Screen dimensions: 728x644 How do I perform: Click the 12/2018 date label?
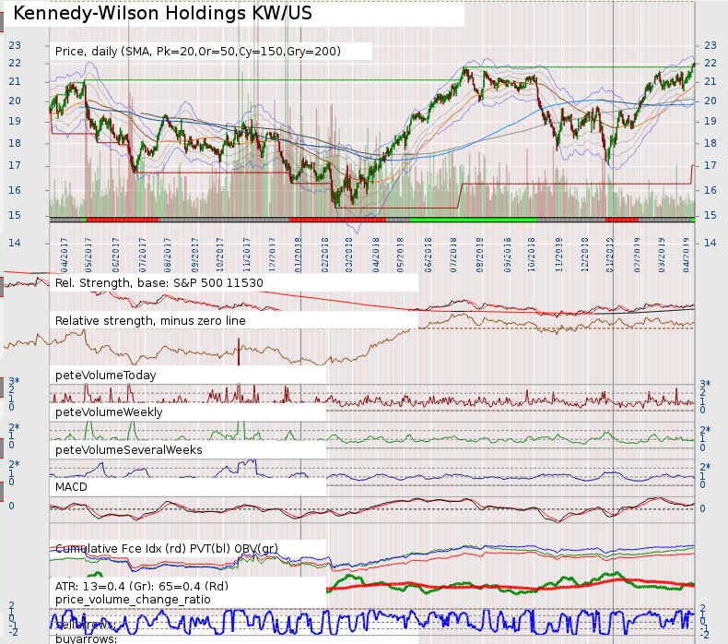point(584,255)
